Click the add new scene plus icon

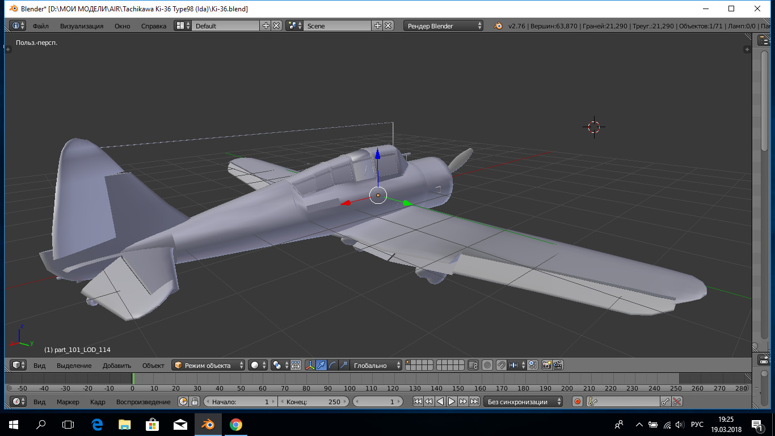378,26
